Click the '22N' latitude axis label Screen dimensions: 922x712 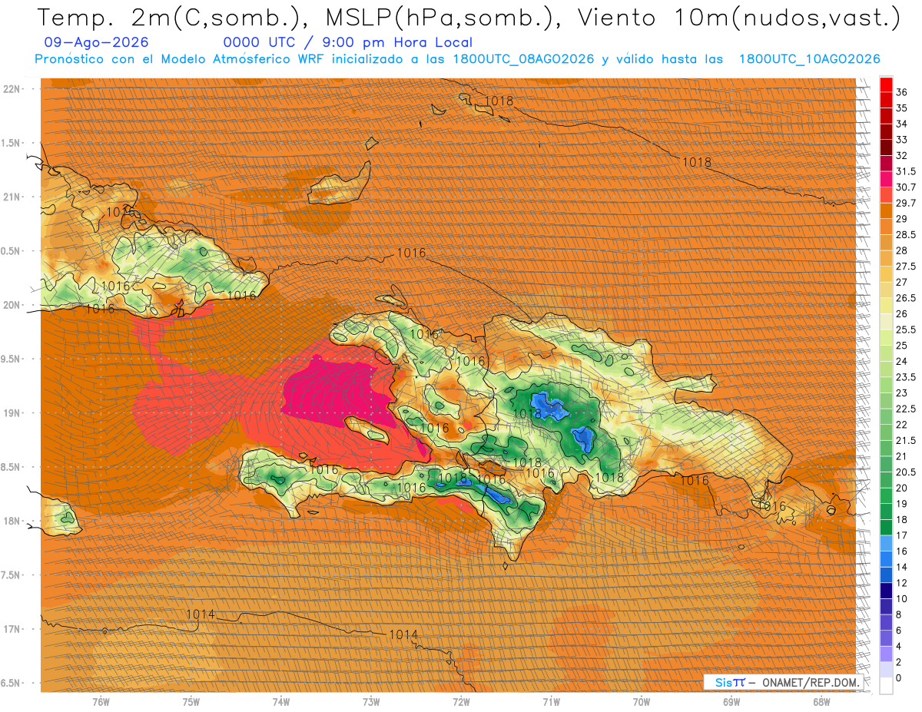[x=13, y=88]
